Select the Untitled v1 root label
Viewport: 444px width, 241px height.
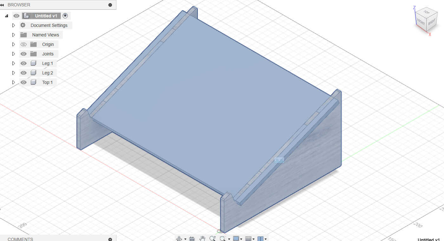click(46, 16)
